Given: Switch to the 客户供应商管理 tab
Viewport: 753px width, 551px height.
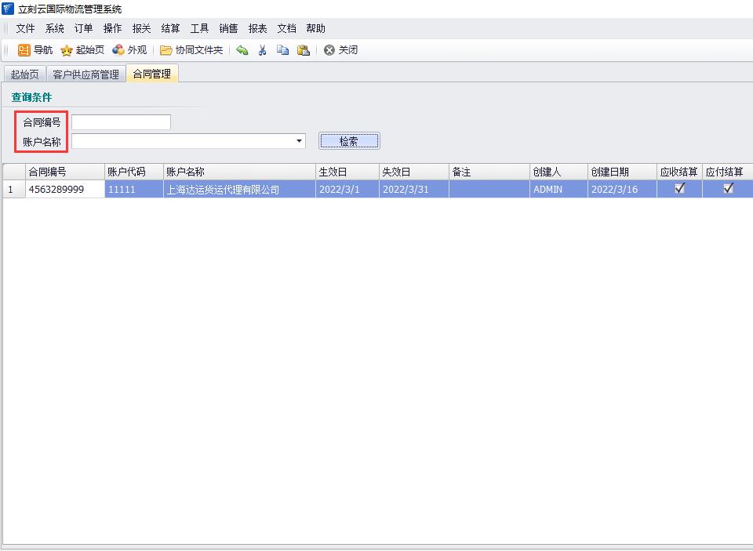Looking at the screenshot, I should tap(85, 74).
